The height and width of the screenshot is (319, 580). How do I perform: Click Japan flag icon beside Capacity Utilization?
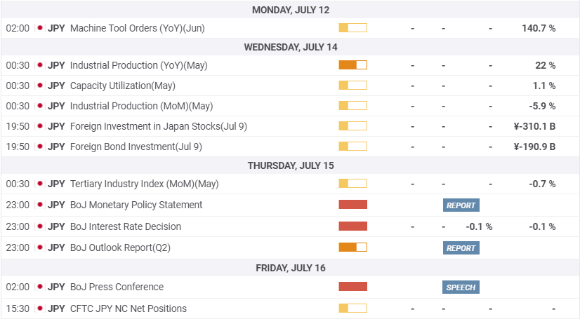(40, 86)
